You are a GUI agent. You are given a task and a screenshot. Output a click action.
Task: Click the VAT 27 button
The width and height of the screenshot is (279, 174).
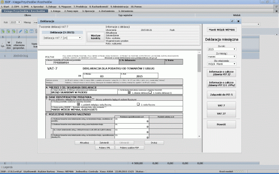point(221,114)
